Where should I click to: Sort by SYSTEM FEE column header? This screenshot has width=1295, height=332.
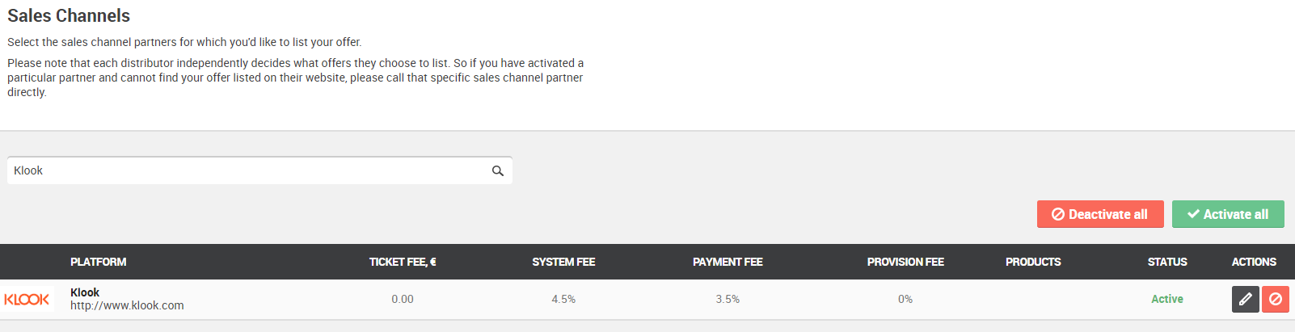pos(563,262)
